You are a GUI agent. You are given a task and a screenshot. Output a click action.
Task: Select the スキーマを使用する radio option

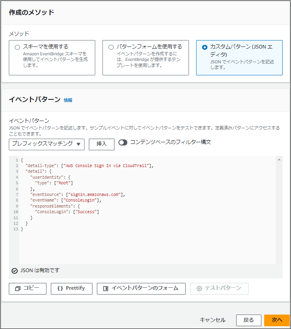(x=17, y=47)
